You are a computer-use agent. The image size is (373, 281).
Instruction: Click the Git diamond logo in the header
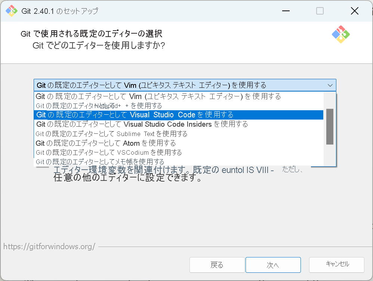340,34
